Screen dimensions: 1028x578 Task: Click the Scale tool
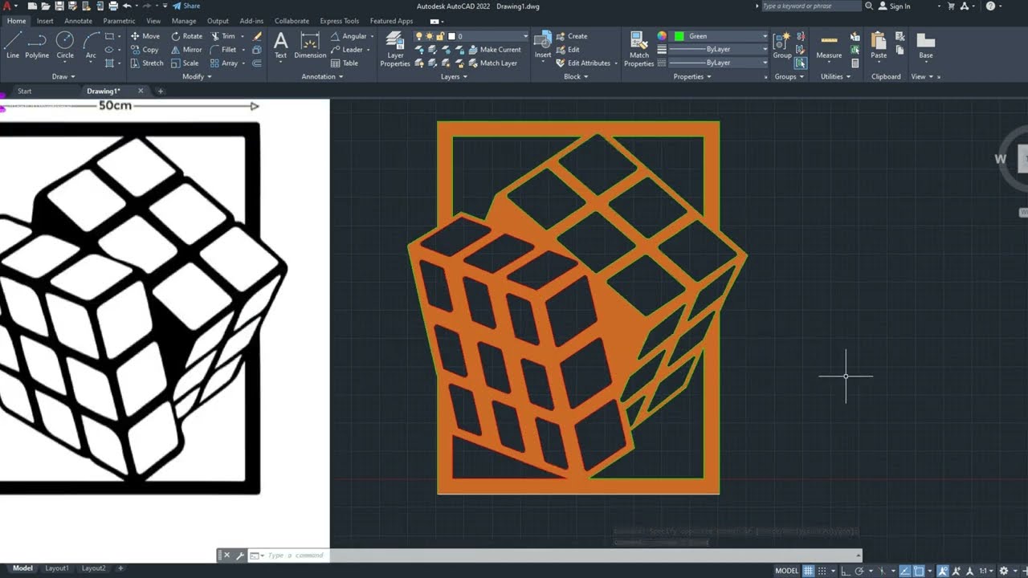coord(185,63)
